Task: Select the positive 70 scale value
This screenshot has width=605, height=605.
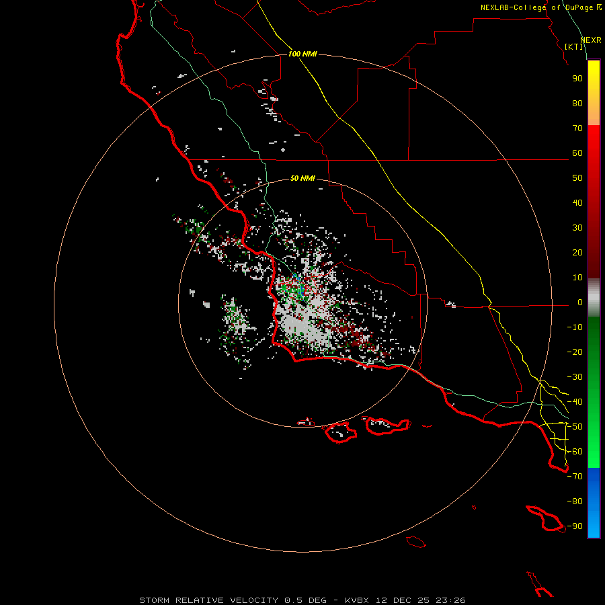Action: pyautogui.click(x=577, y=128)
